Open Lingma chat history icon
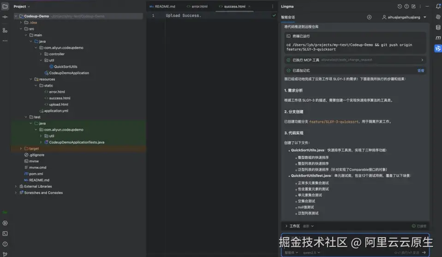 pyautogui.click(x=400, y=6)
